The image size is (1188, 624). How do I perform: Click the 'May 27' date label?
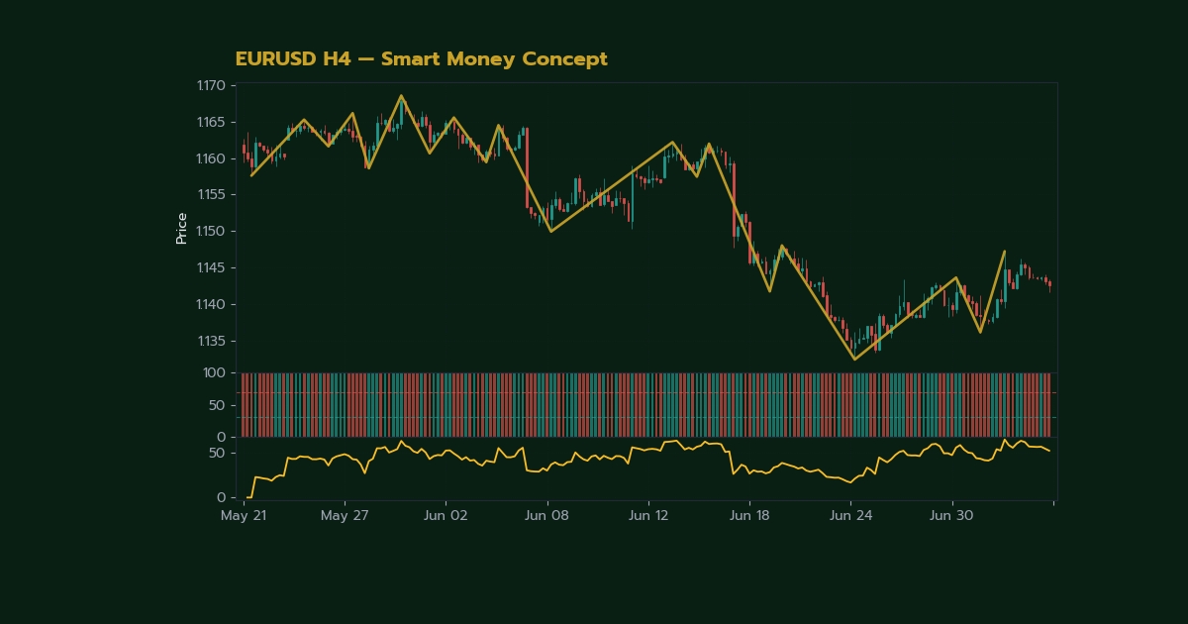tap(345, 516)
